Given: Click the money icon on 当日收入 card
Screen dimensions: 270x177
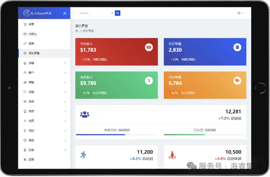Looking at the screenshot, I should [x=149, y=47].
